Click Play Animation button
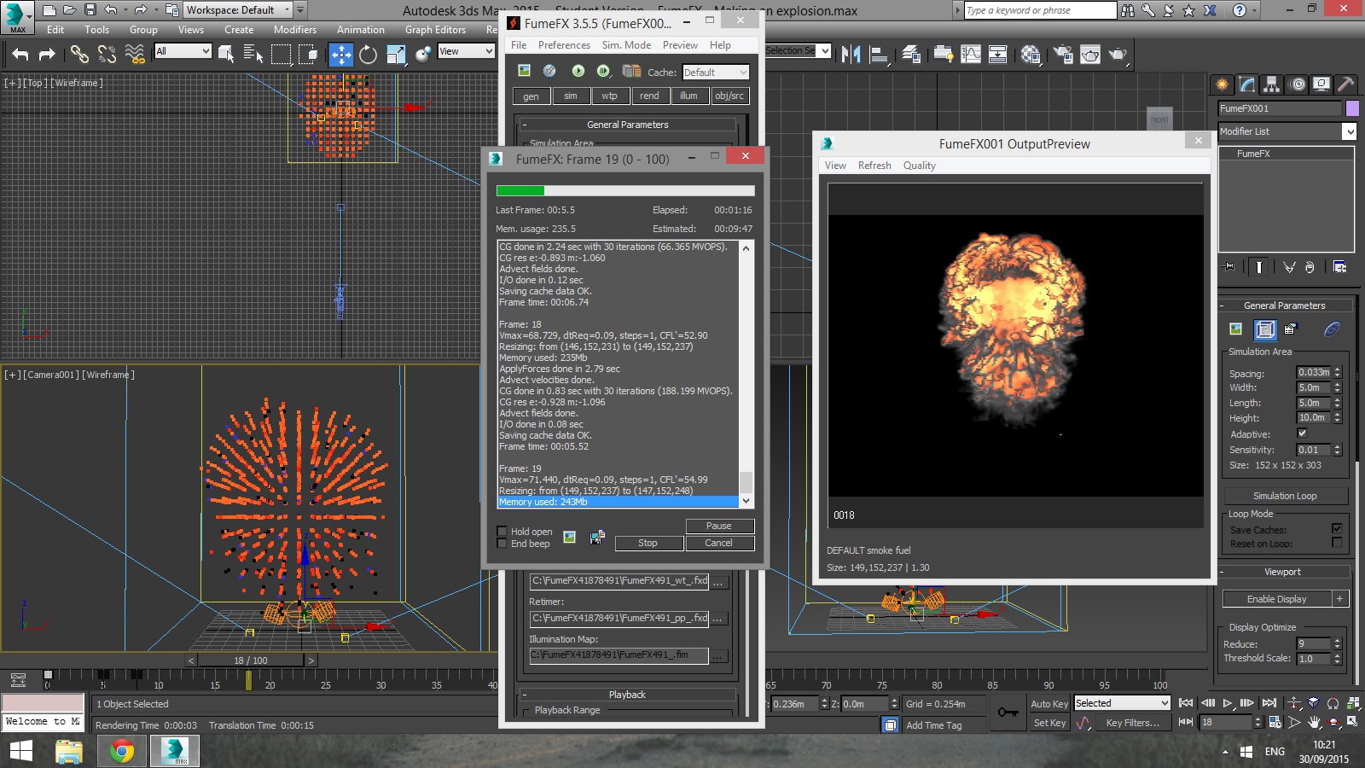The width and height of the screenshot is (1365, 768). pos(1228,703)
